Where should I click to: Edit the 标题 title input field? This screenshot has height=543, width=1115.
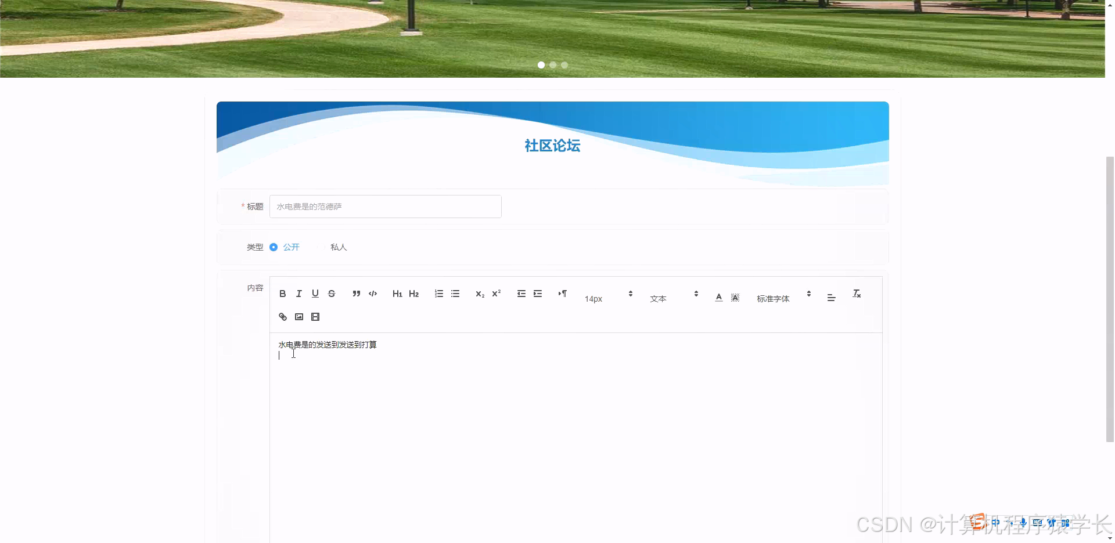click(385, 207)
